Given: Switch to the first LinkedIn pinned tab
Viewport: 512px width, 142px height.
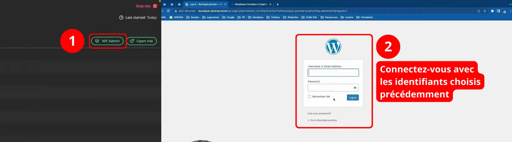Looking at the screenshot, I should point(164,4).
